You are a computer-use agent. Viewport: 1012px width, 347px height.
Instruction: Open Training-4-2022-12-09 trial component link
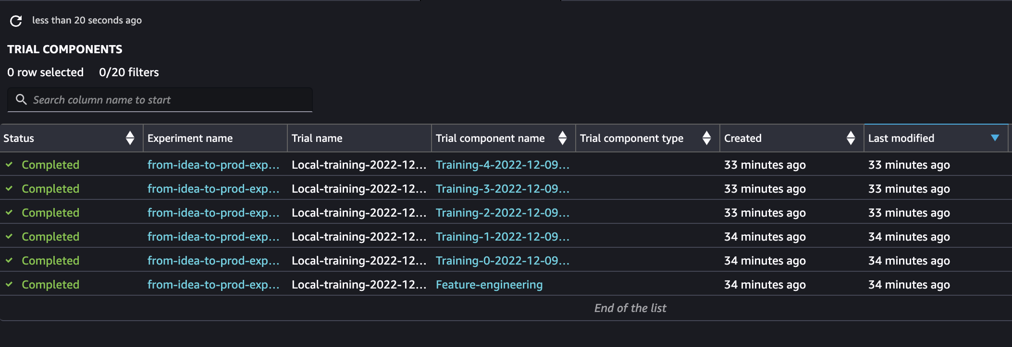(x=502, y=164)
